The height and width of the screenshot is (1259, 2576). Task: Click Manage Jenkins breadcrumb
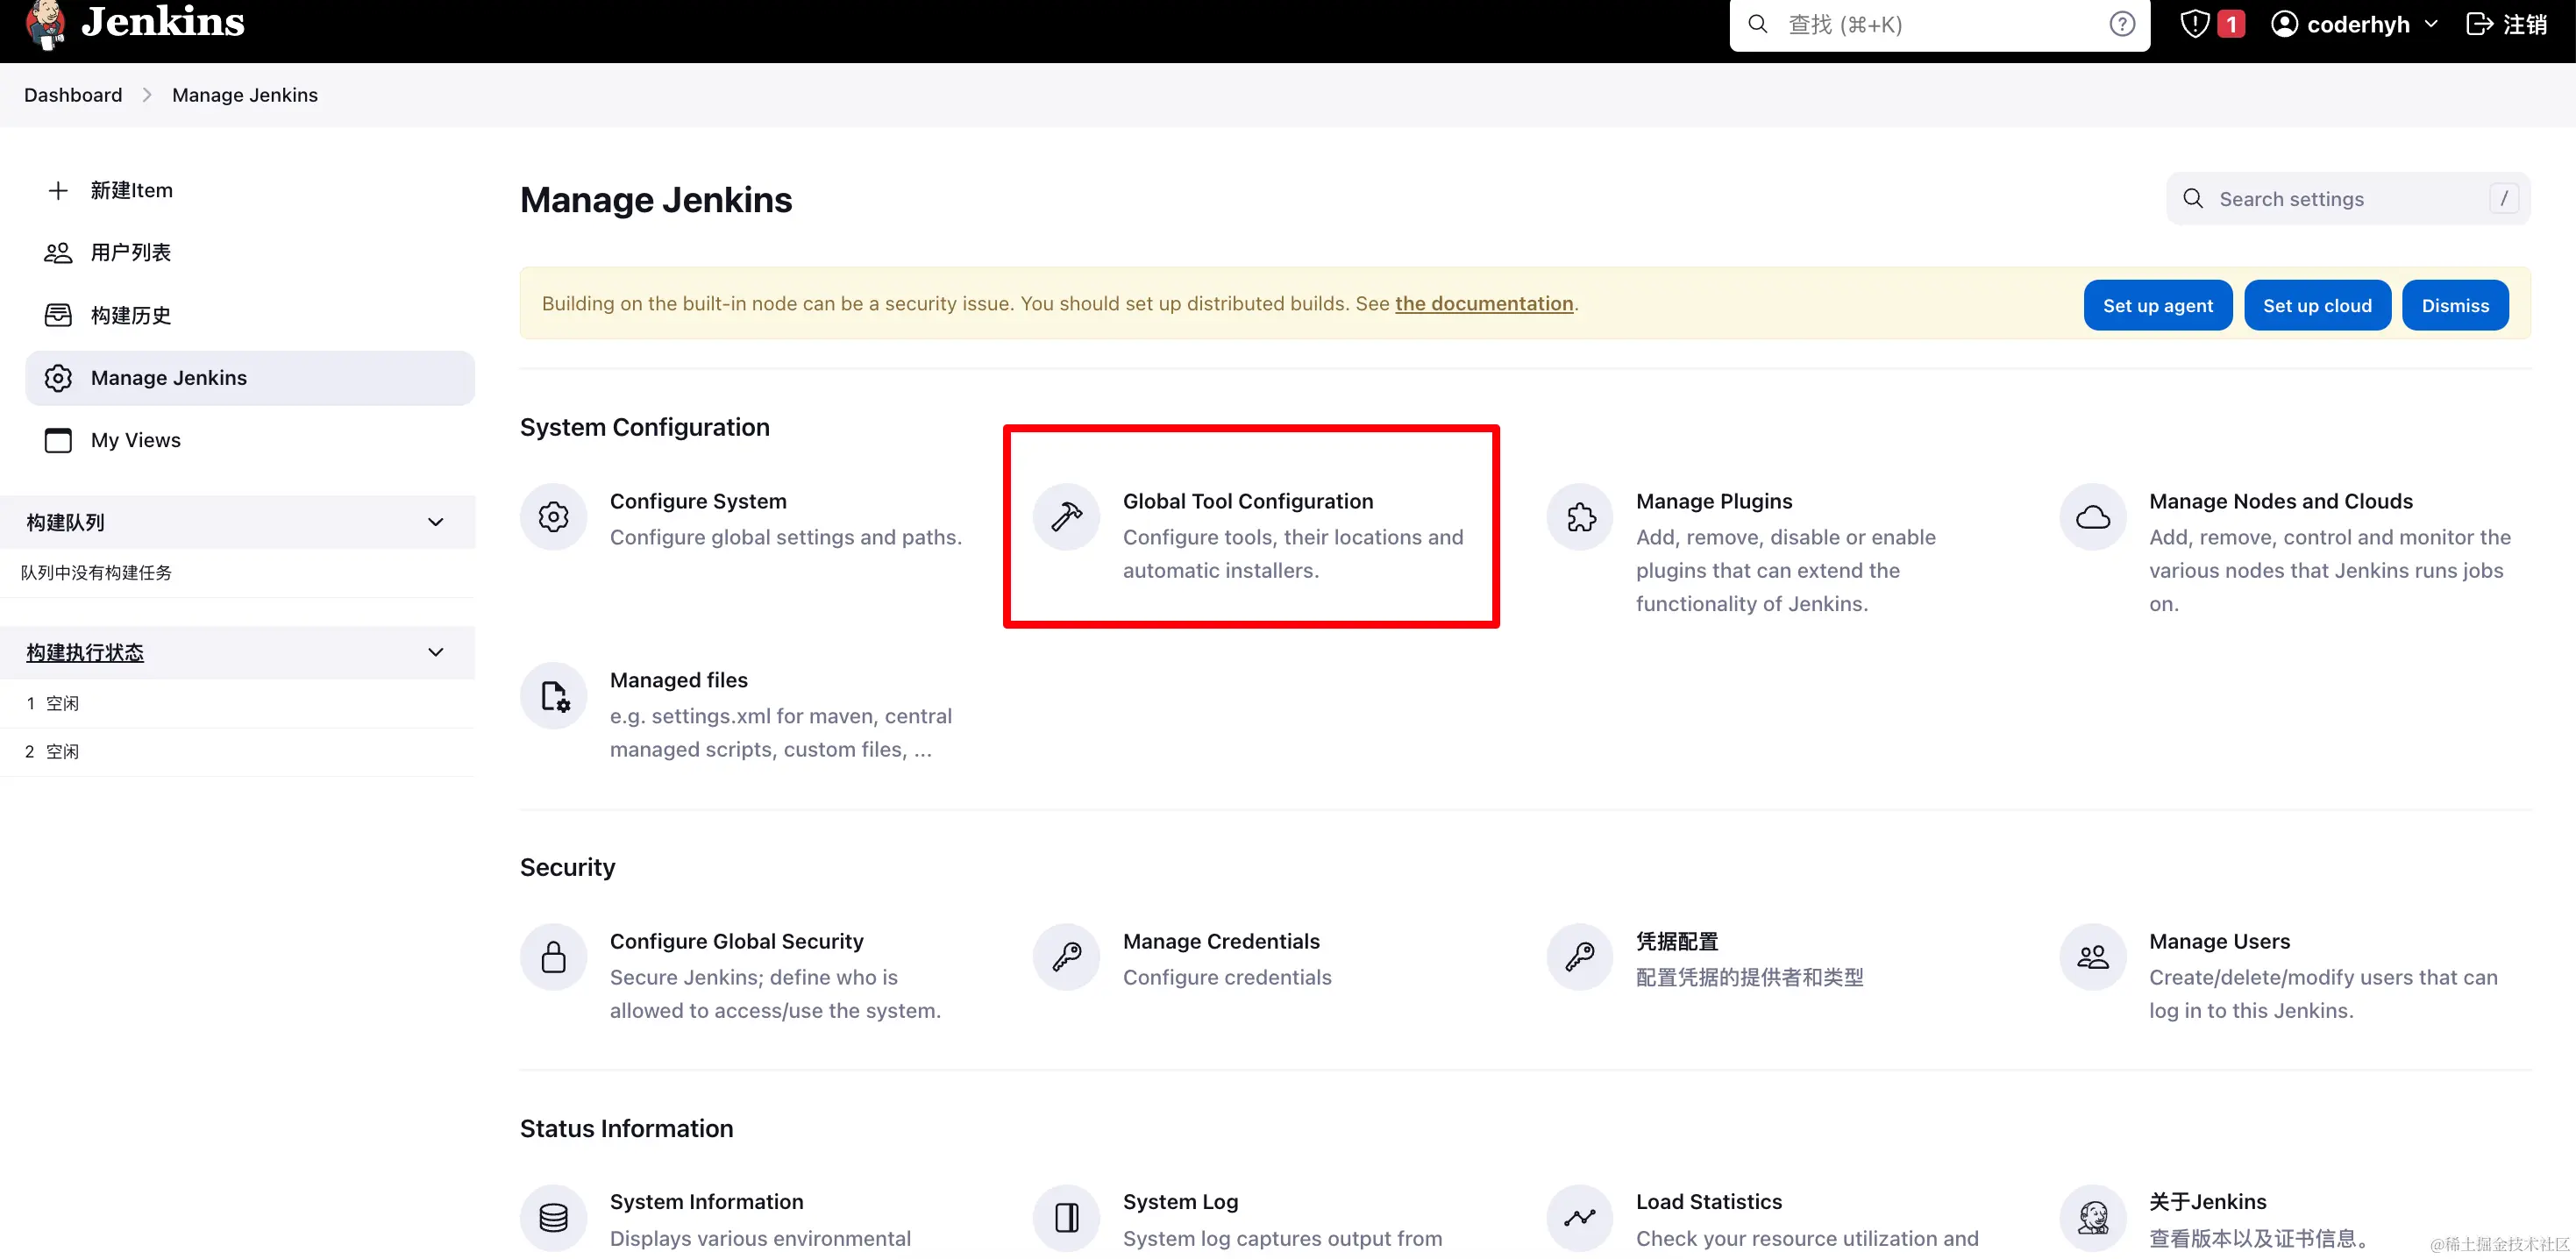click(x=245, y=95)
